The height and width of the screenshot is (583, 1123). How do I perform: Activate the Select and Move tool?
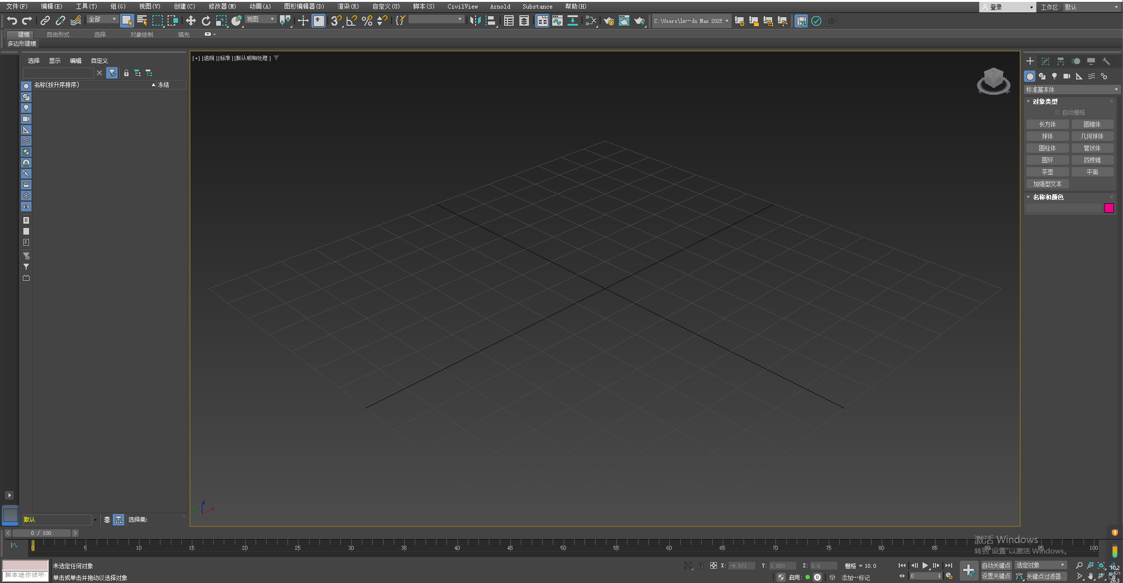click(x=191, y=20)
